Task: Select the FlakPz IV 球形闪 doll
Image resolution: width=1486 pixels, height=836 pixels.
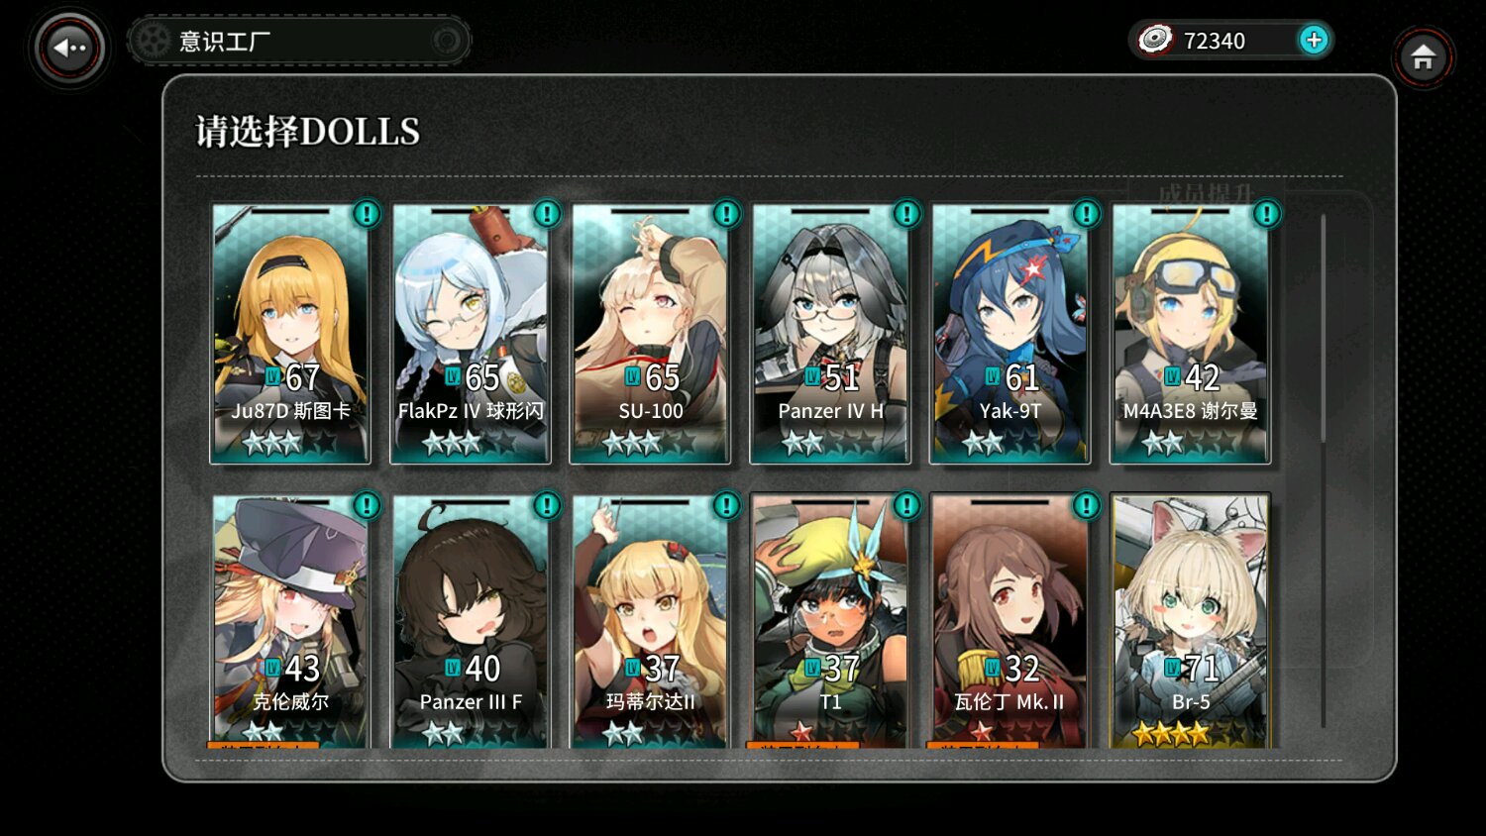Action: click(x=471, y=335)
